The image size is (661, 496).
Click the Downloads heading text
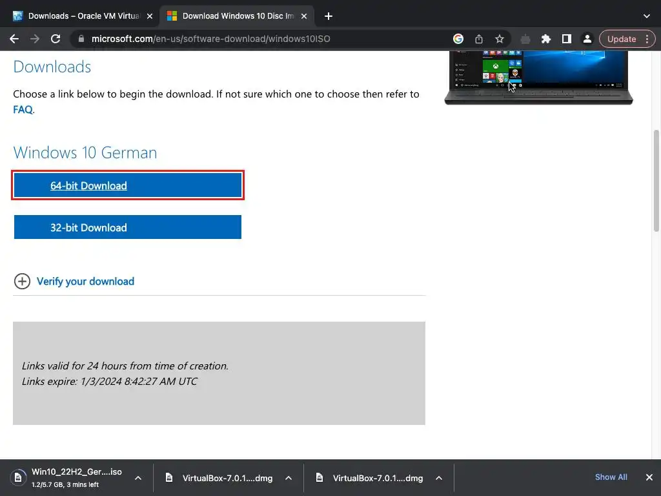[52, 67]
